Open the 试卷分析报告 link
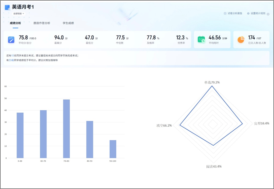 (x=235, y=14)
